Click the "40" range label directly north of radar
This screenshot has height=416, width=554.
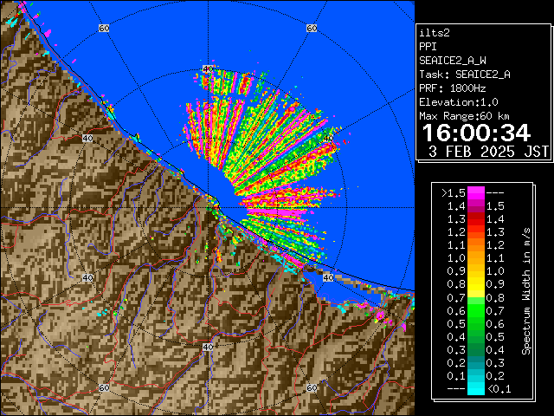click(208, 69)
